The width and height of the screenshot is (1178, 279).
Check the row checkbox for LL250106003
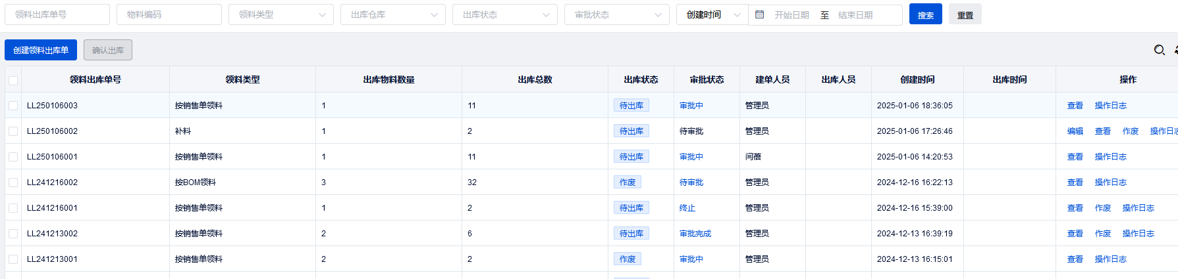(x=13, y=106)
